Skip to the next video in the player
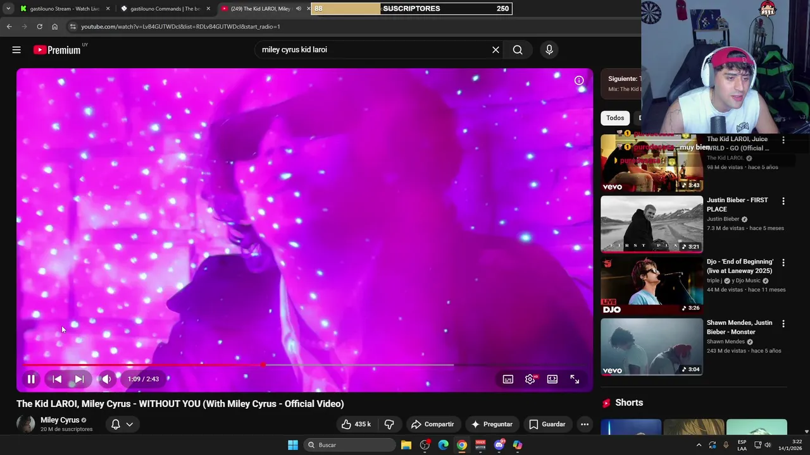The height and width of the screenshot is (455, 810). pyautogui.click(x=79, y=379)
